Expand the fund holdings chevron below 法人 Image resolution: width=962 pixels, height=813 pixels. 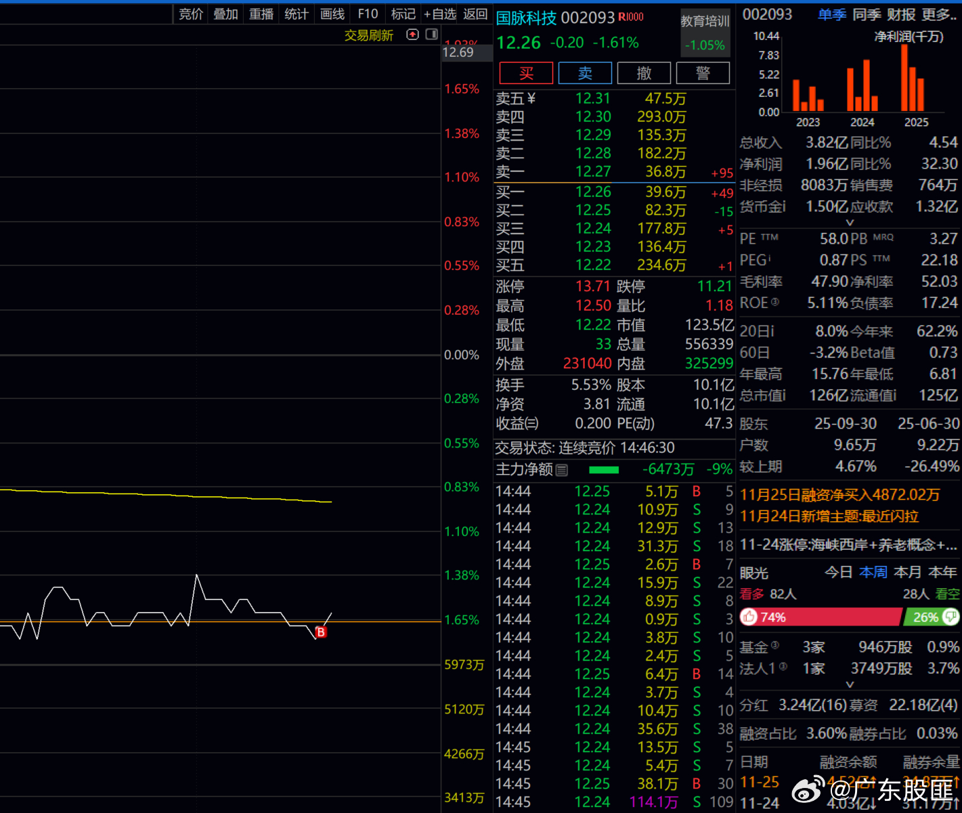tap(850, 685)
